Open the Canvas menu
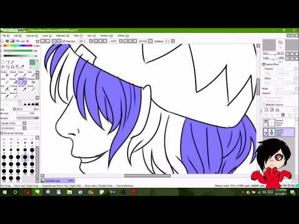Screen dimensions: 299x224 (32, 35)
